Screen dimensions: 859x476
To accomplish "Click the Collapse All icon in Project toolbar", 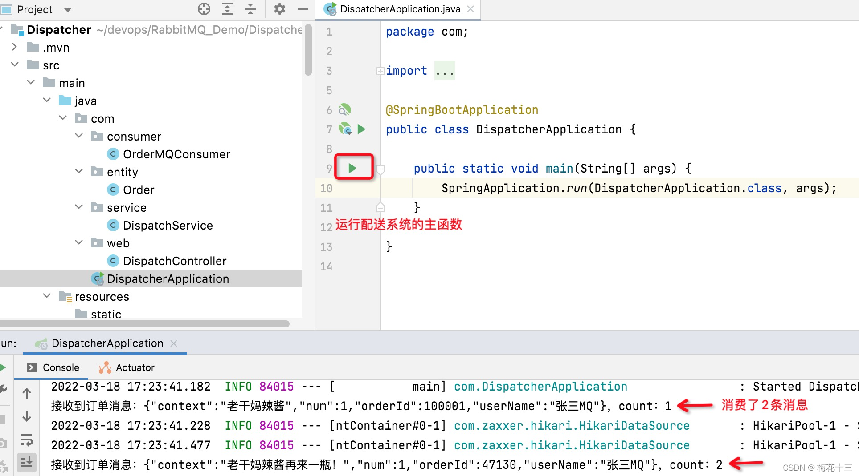I will tap(250, 9).
